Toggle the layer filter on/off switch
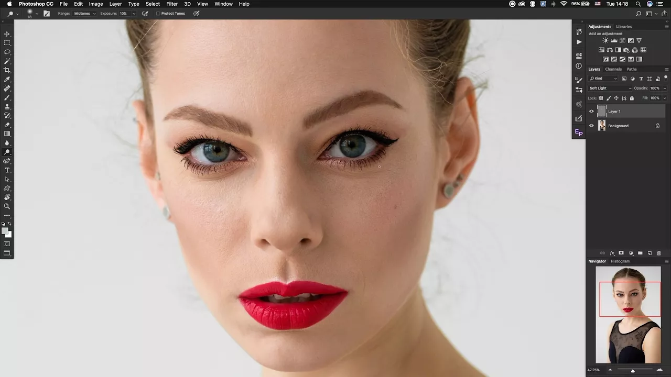Viewport: 671px width, 377px height. click(666, 78)
